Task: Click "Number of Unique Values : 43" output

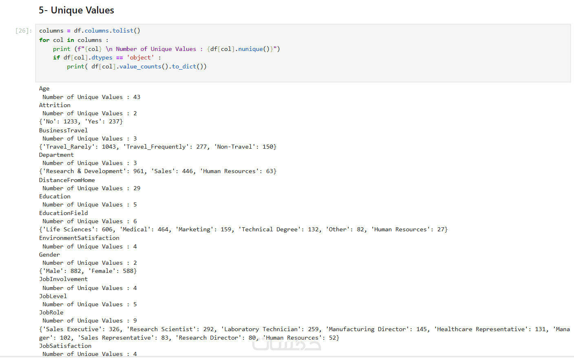Action: (x=91, y=97)
